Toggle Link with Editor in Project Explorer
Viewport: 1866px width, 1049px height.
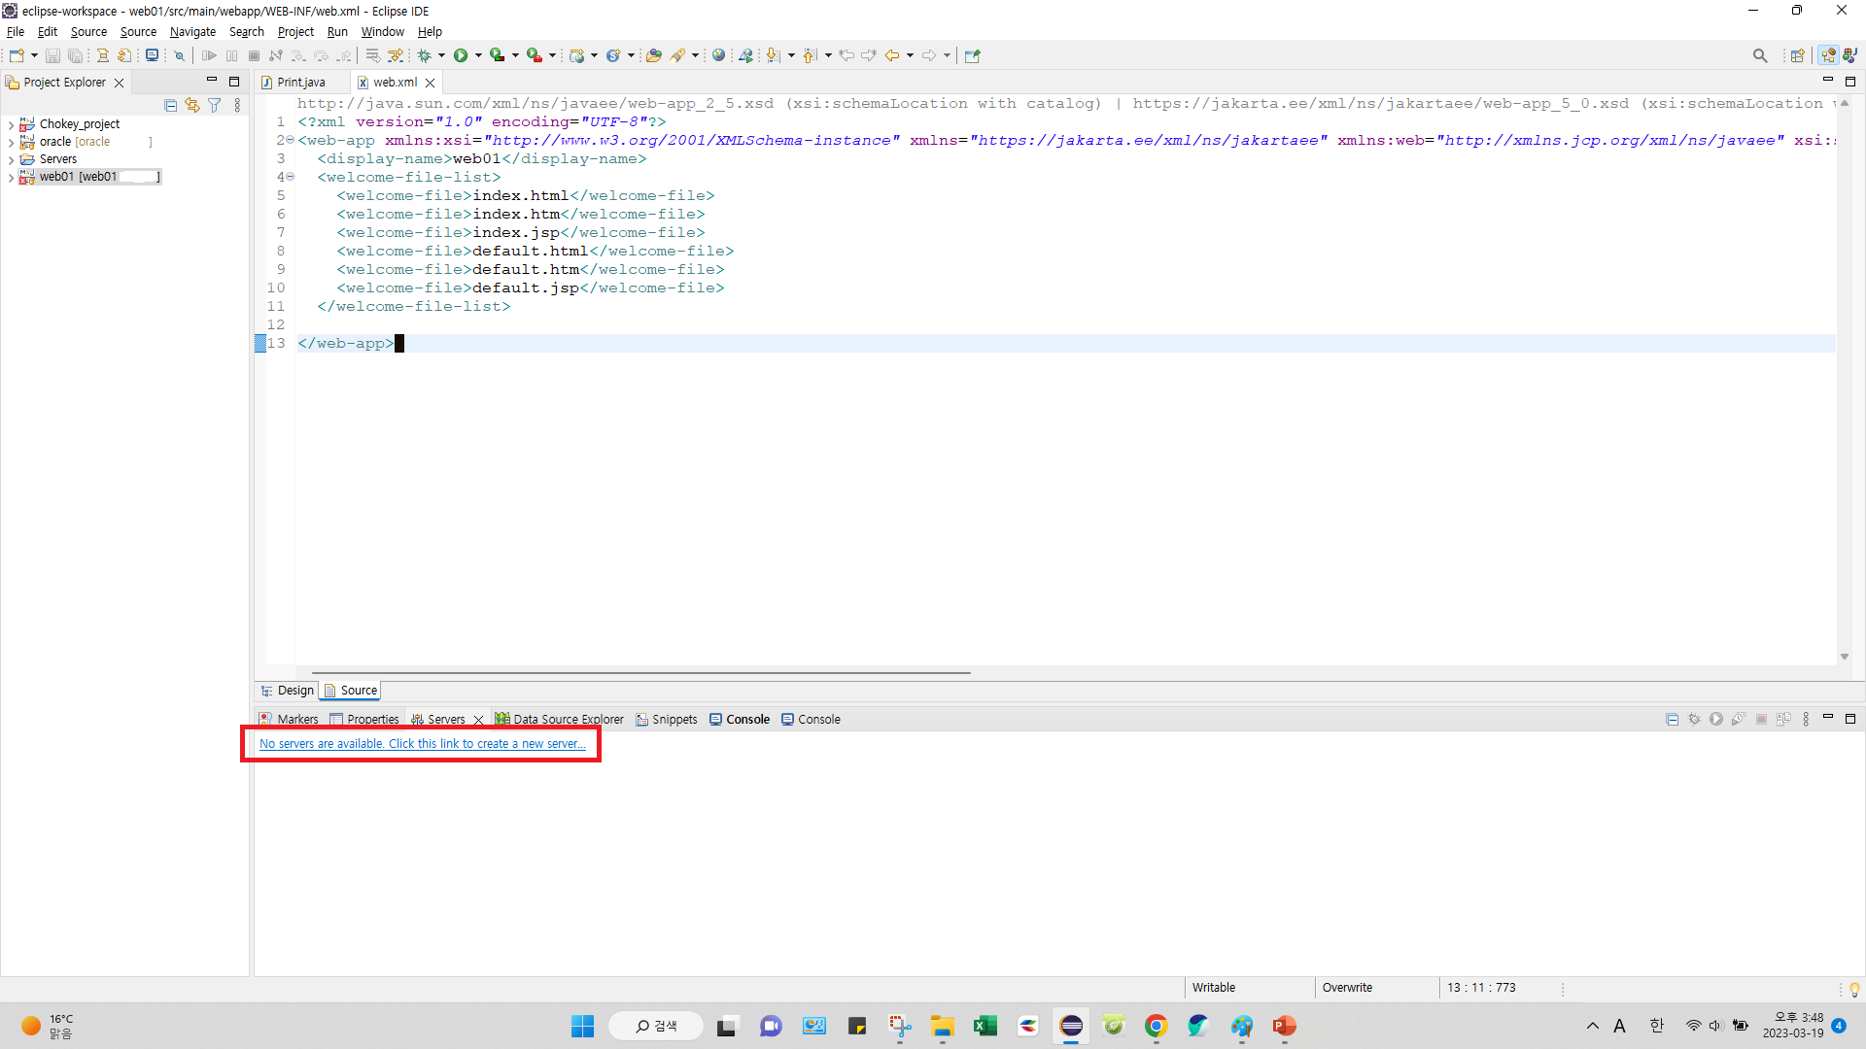(x=192, y=105)
